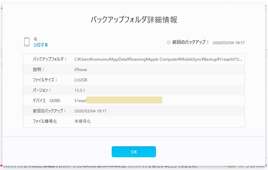Click the description value iPhone

(x=81, y=70)
